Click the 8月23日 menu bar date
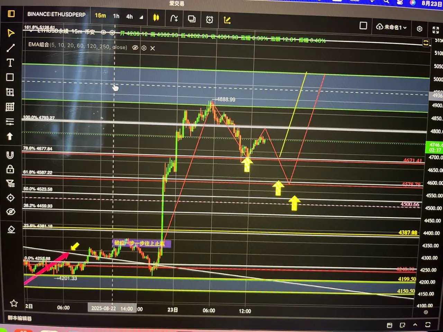 pos(431,3)
